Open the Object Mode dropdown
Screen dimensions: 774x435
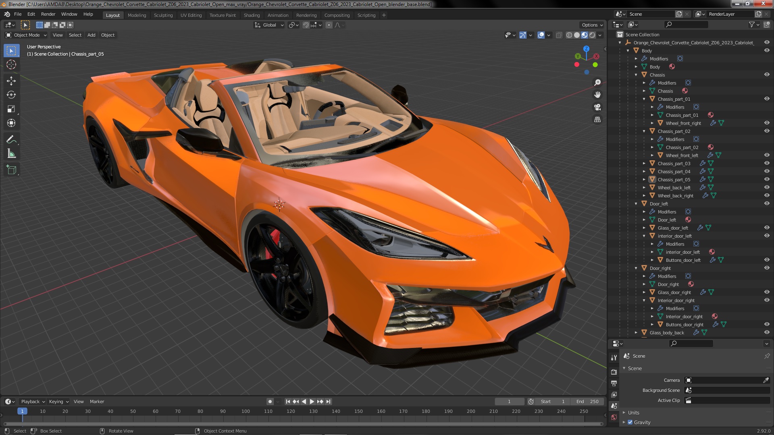pos(26,35)
